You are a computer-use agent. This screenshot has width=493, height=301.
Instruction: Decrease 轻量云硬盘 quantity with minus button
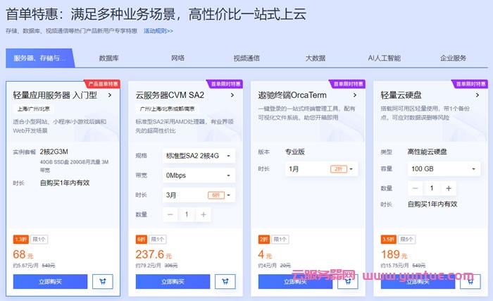click(x=416, y=188)
